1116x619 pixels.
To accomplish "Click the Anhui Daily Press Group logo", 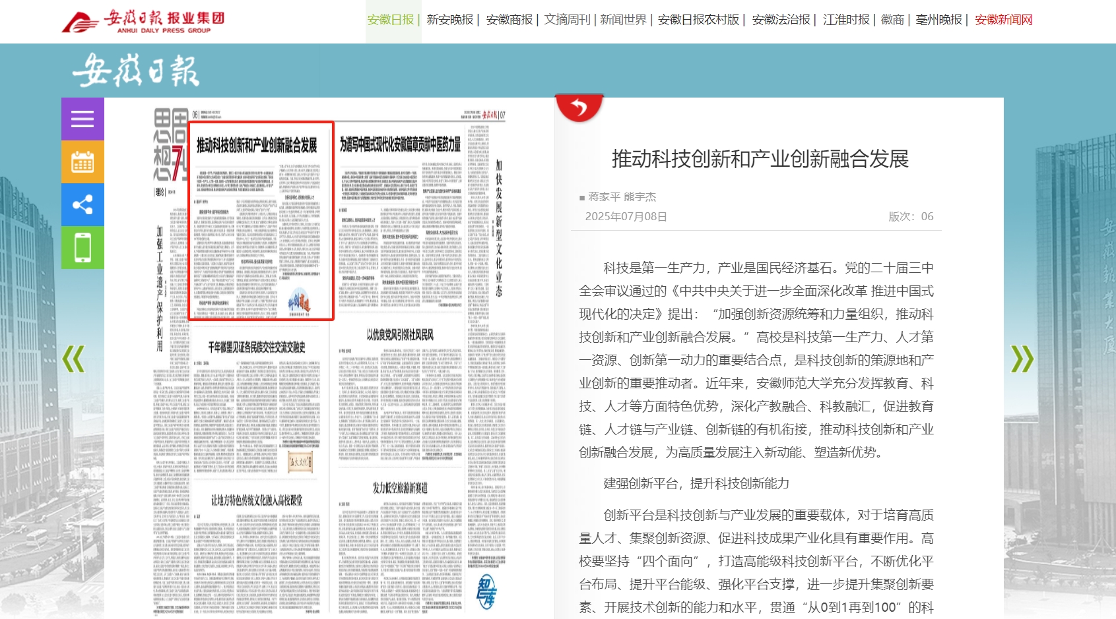I will (144, 22).
